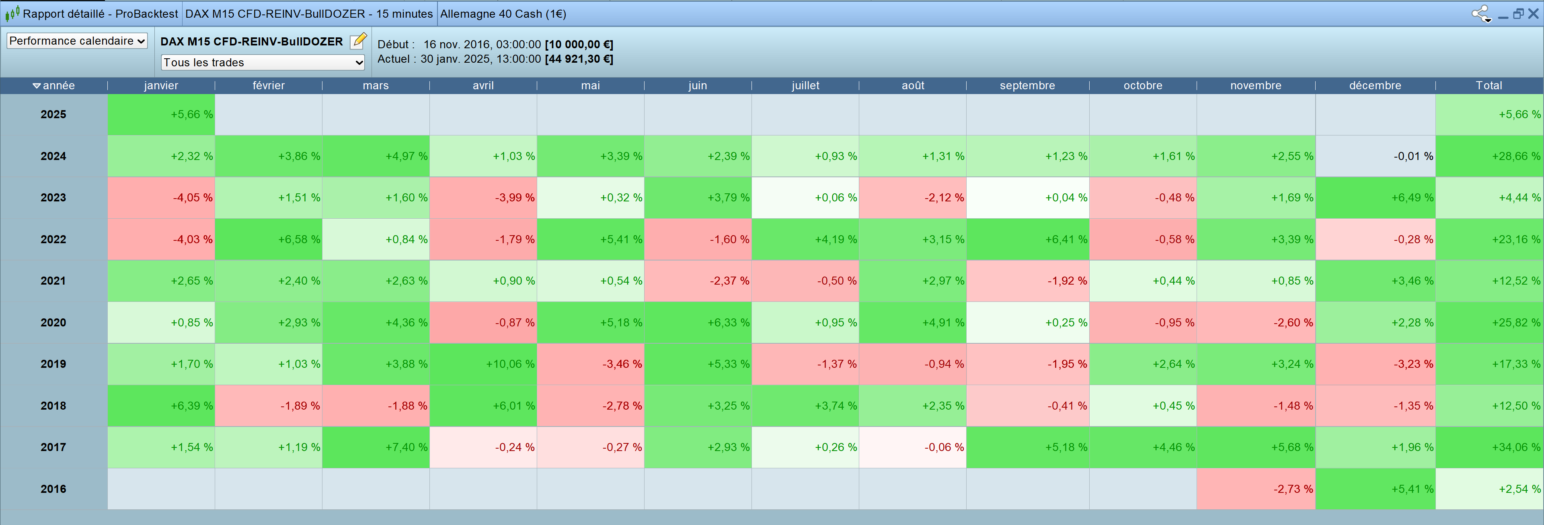Open the share icon menu
Viewport: 1544px width, 525px height.
tap(1481, 14)
